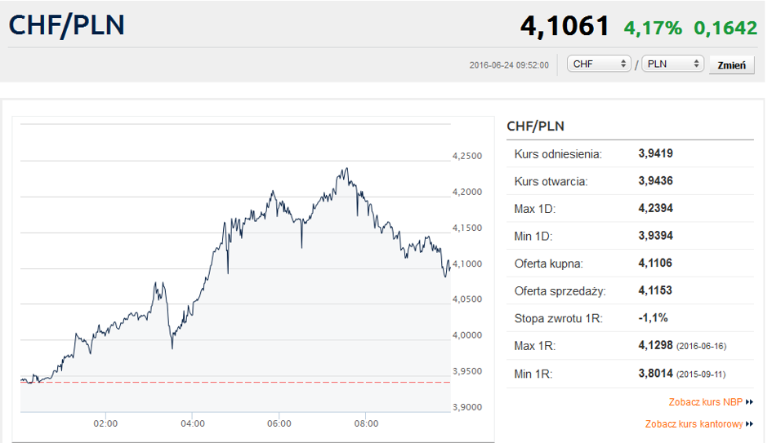The width and height of the screenshot is (772, 443).
Task: Click the Stopa zwrotu 1R value -1,1%
Action: 653,318
